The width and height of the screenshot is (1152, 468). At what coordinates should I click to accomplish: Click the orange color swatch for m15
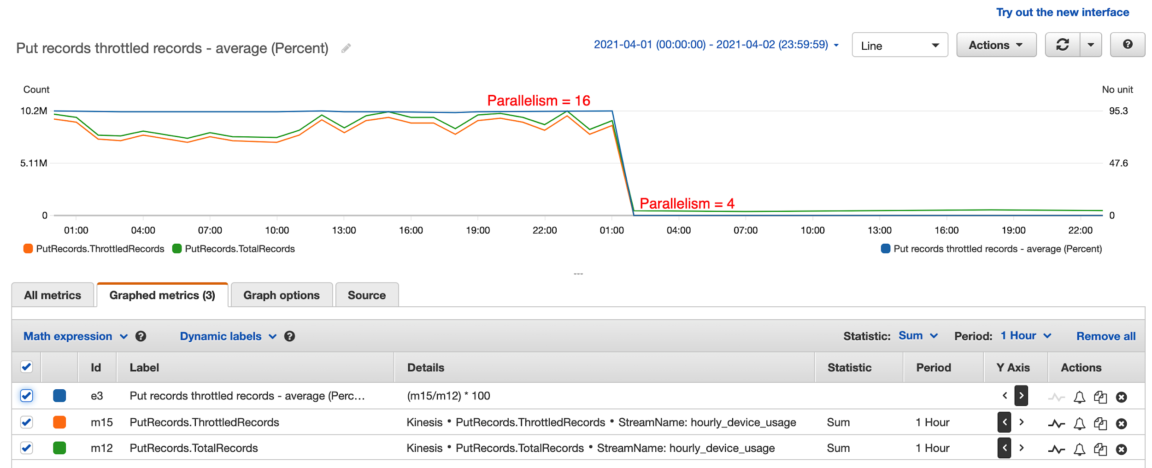pos(59,422)
